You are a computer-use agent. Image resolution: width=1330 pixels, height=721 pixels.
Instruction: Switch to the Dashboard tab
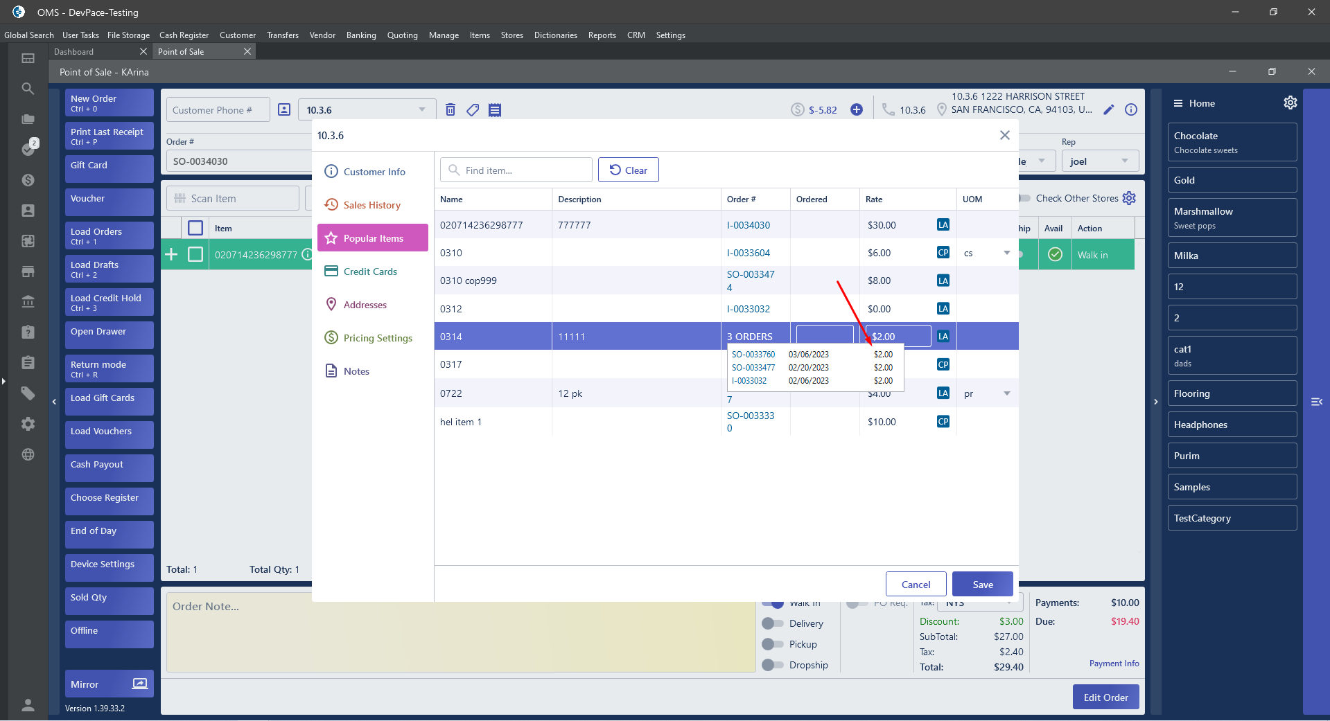click(74, 51)
